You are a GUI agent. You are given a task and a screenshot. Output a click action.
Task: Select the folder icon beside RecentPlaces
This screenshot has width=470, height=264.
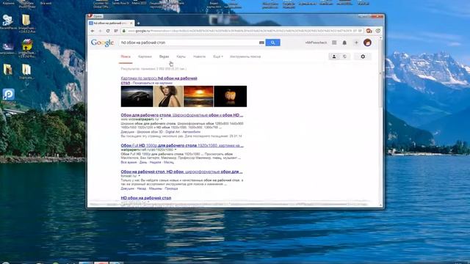pyautogui.click(x=26, y=23)
